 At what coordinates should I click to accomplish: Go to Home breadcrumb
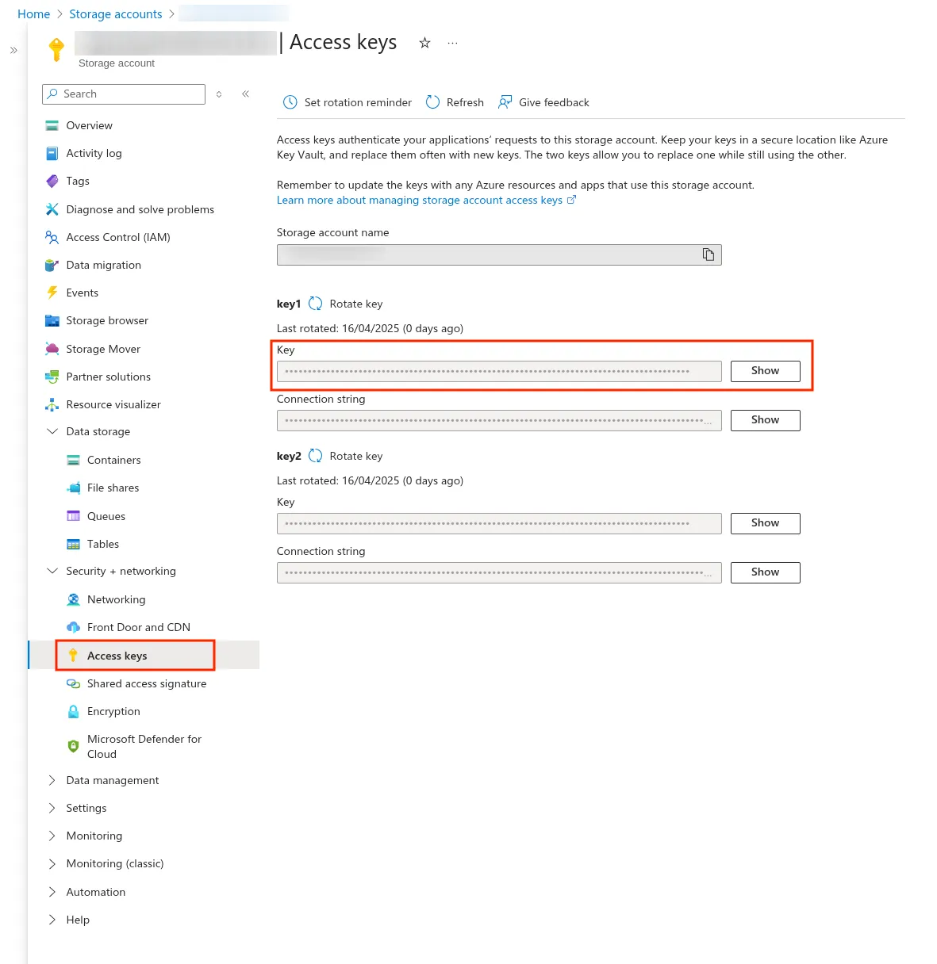coord(34,14)
